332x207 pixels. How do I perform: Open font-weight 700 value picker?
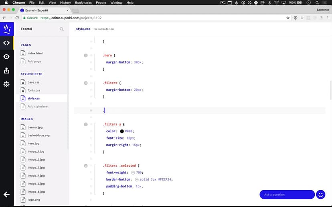pos(132,173)
